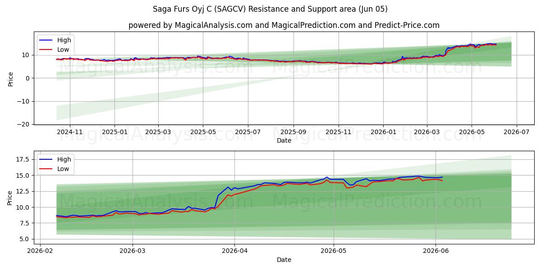Click the '2025-09' date tick label

tap(293, 132)
